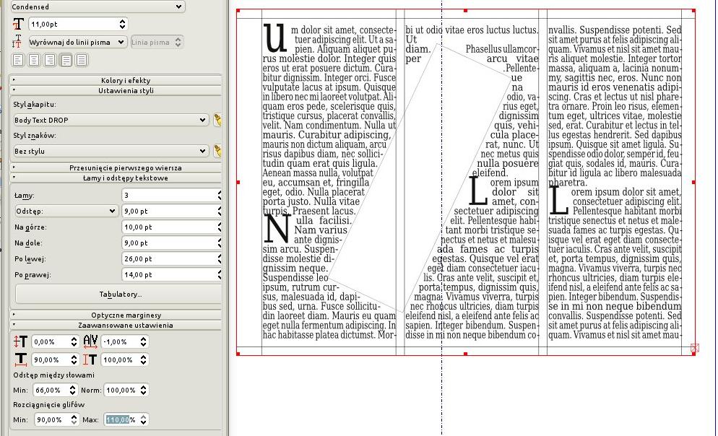This screenshot has width=718, height=436.
Task: Expand the Kolory i efekty section
Action: (116, 80)
